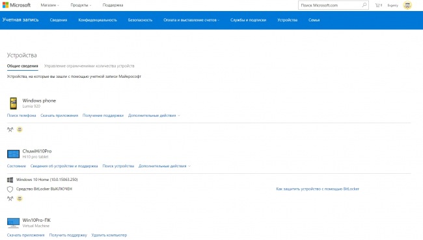
Task: Expand Дополнительные действия for ChuwiHi10Pro
Action: [x=165, y=166]
